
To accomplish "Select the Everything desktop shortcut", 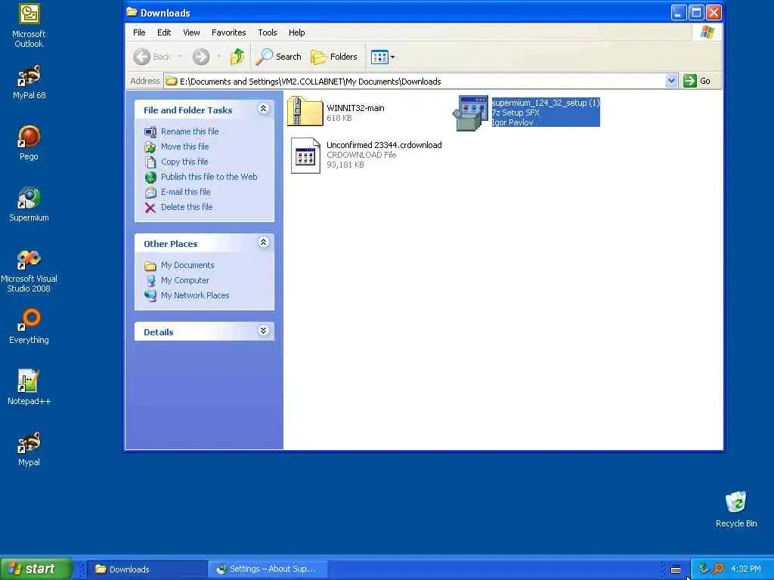I will coord(29,326).
